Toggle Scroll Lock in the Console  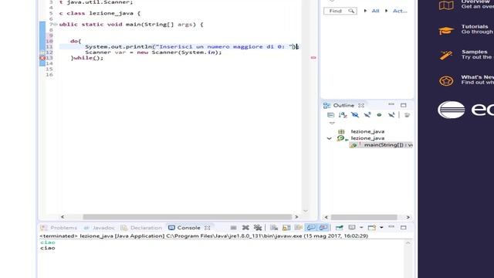286,228
